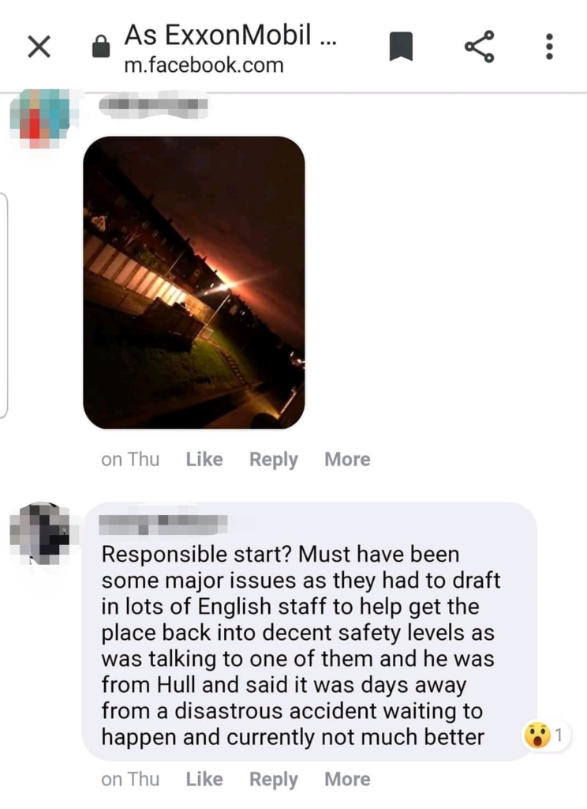Open the night sky flare photo
This screenshot has width=587, height=809.
[194, 282]
